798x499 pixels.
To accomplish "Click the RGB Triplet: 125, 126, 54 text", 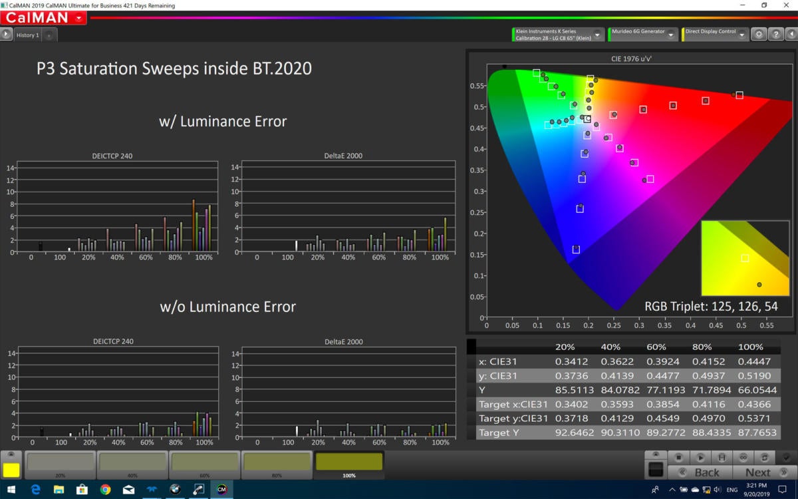I will click(x=711, y=307).
